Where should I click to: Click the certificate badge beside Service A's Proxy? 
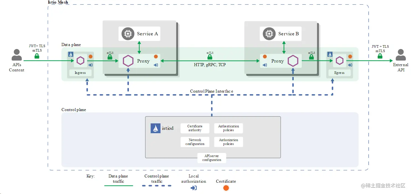[156, 56]
